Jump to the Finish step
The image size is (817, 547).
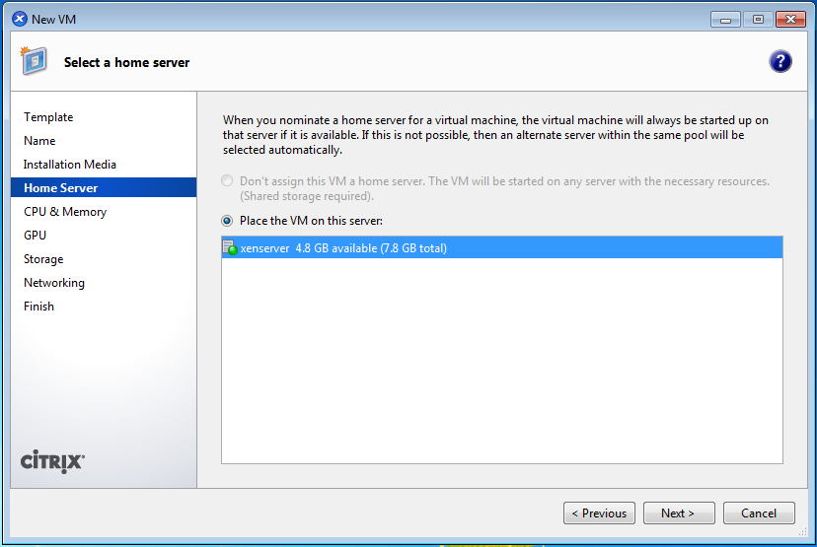pyautogui.click(x=39, y=307)
